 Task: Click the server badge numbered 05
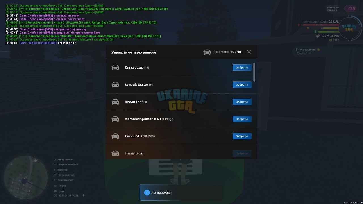[351, 8]
